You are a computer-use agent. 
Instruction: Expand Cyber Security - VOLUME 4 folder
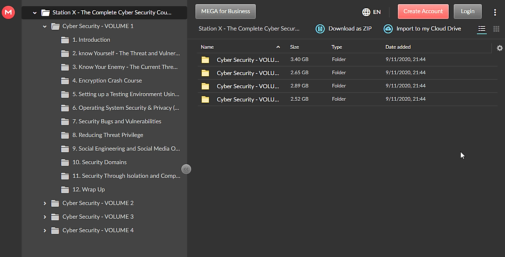pos(45,231)
